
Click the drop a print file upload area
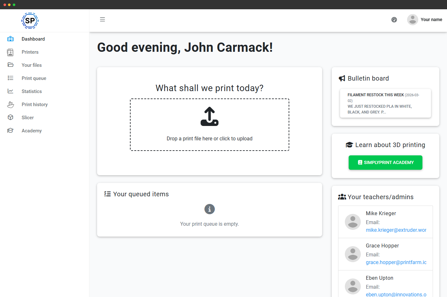[x=209, y=125]
